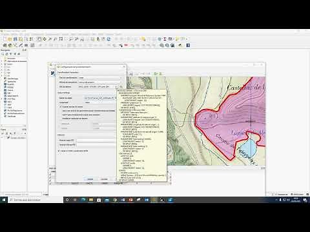The height and width of the screenshot is (232, 310).
Task: Toggle the layer visibility checkbox in Capas panel
Action: click(9, 138)
